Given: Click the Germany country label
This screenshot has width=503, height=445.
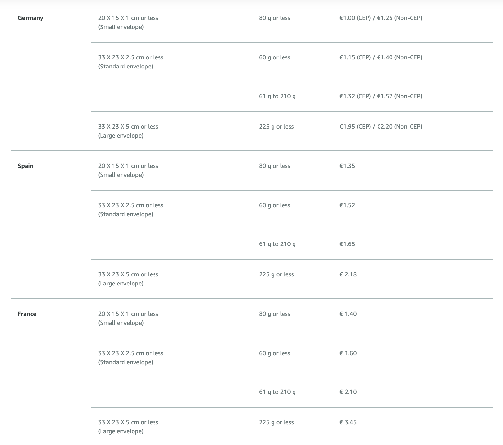Looking at the screenshot, I should pyautogui.click(x=30, y=18).
